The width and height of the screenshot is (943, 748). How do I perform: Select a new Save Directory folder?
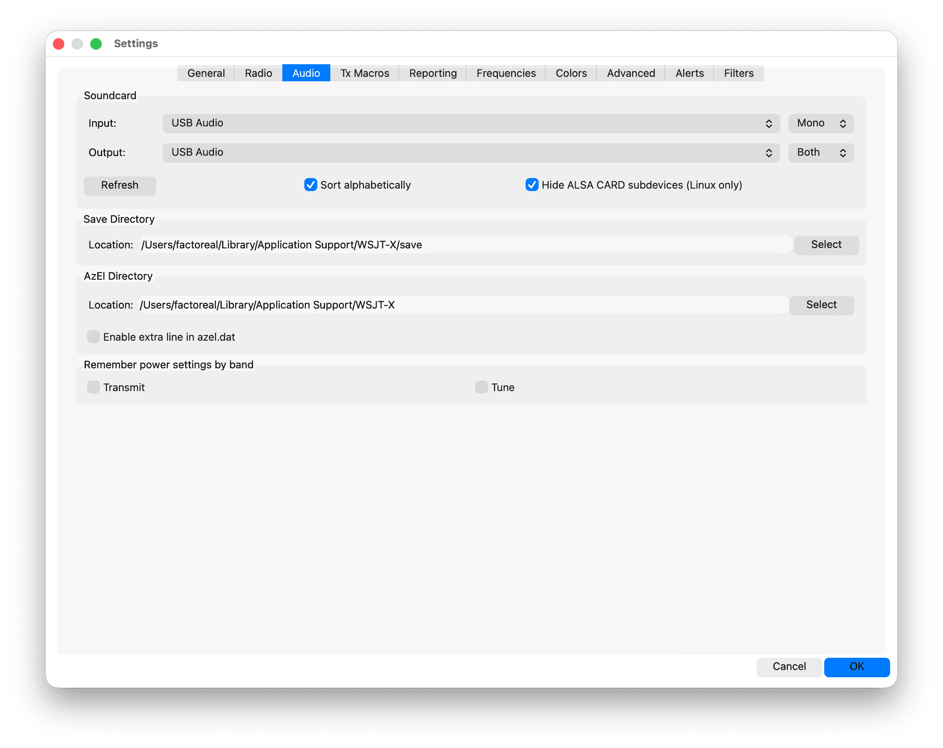826,245
